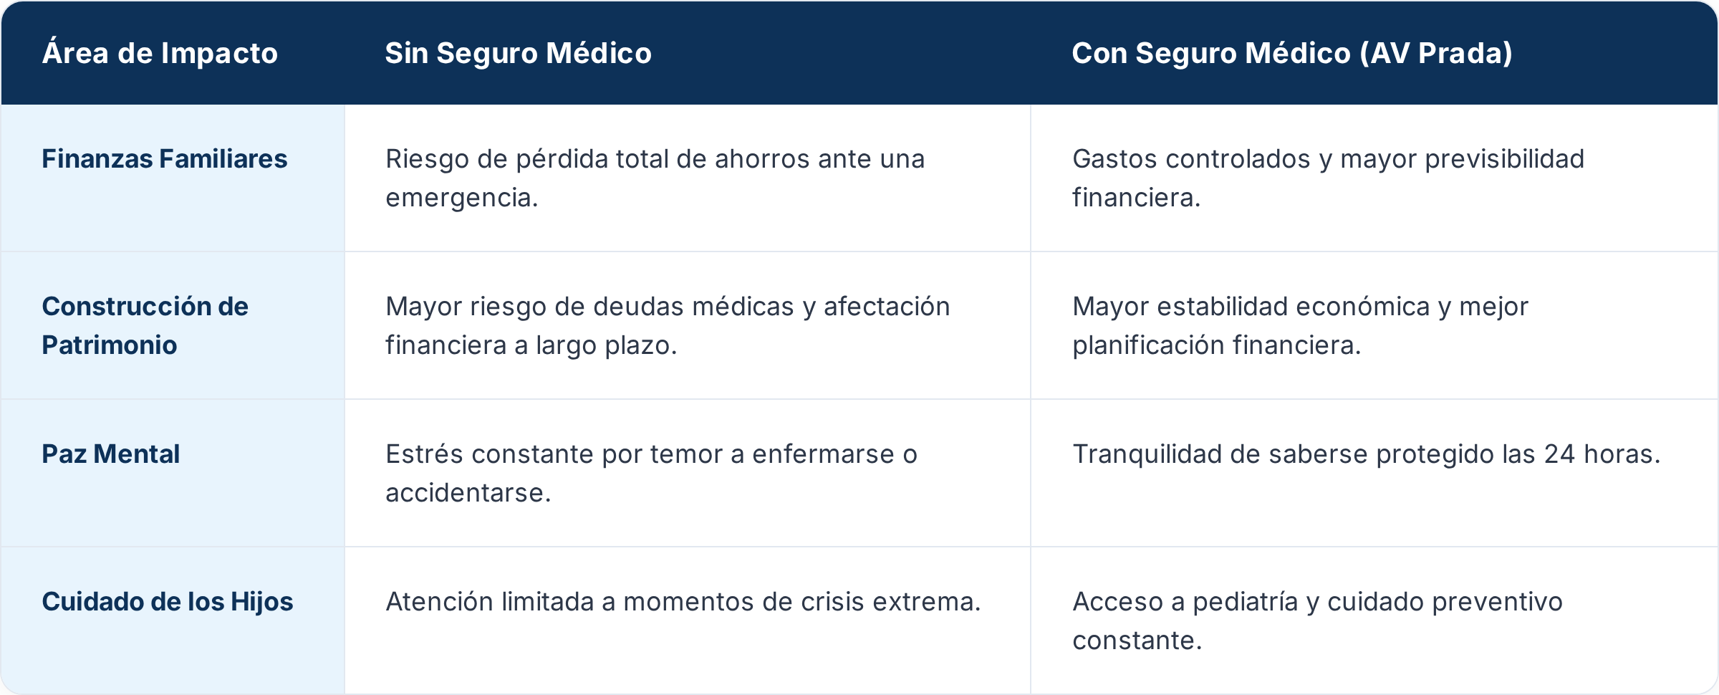This screenshot has width=1719, height=695.
Task: Select 'Mayor estabilidad económica' cell text
Action: click(1300, 325)
